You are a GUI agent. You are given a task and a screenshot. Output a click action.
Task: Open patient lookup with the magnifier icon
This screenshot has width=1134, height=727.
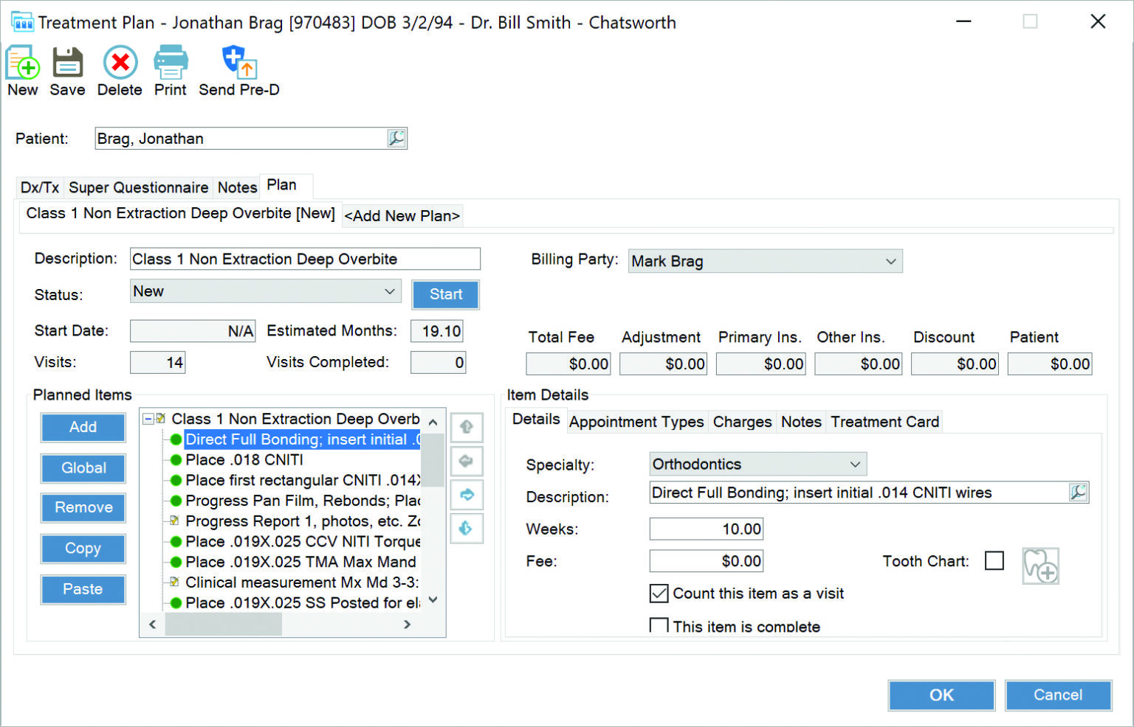point(396,138)
